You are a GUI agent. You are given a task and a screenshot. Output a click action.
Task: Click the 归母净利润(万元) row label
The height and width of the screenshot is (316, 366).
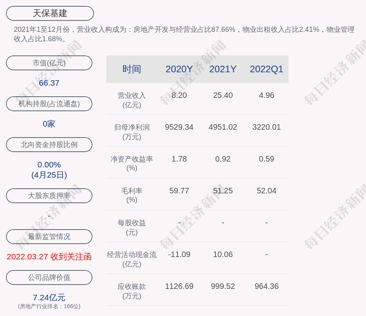pyautogui.click(x=132, y=132)
